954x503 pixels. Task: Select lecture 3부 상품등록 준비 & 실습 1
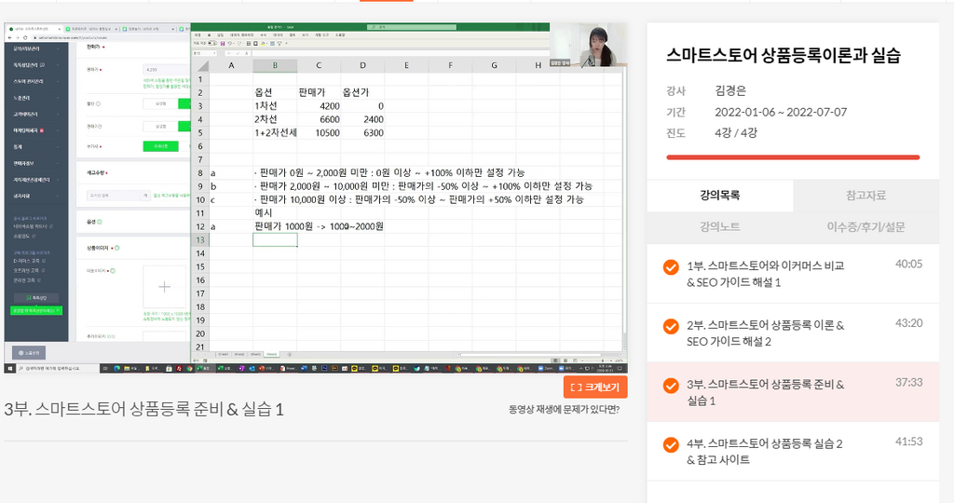click(793, 392)
